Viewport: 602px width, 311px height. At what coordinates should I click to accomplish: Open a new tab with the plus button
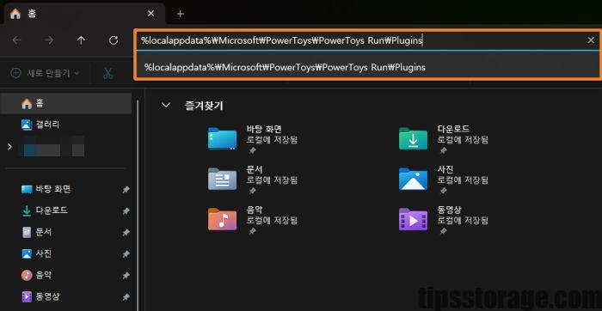point(180,15)
